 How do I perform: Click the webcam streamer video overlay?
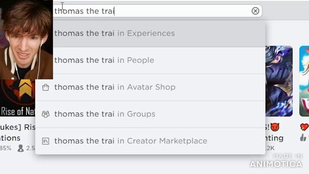click(x=27, y=40)
